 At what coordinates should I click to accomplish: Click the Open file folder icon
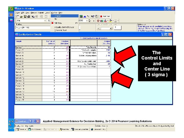pyautogui.click(x=21, y=17)
